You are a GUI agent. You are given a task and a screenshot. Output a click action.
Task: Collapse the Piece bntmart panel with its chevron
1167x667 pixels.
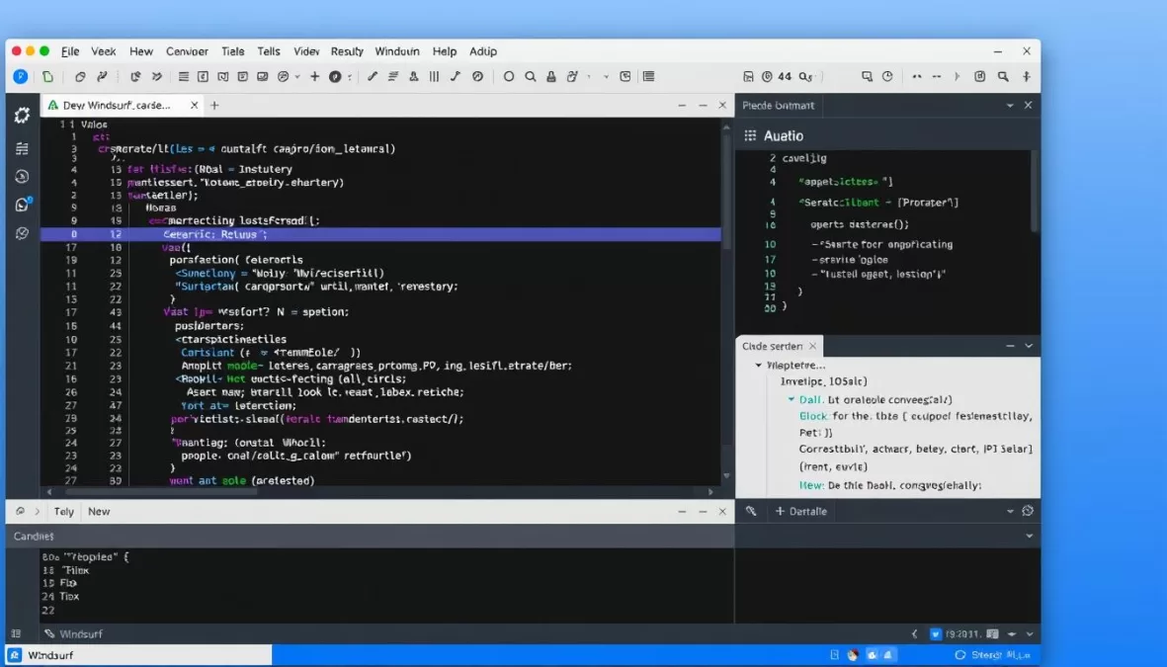(x=1009, y=105)
